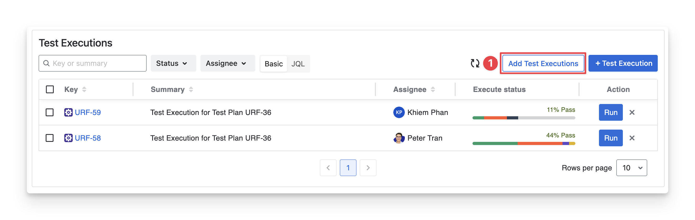695x220 pixels.
Task: Click the URF-58 test execution type icon
Action: 68,138
